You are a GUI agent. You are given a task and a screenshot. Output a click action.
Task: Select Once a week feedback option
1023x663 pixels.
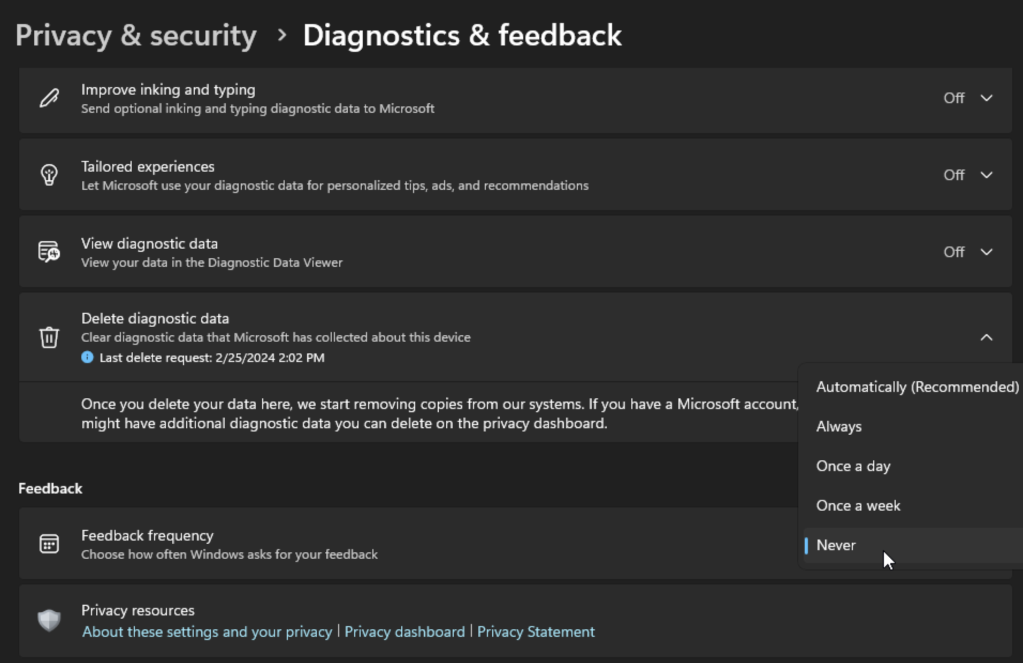tap(913, 506)
